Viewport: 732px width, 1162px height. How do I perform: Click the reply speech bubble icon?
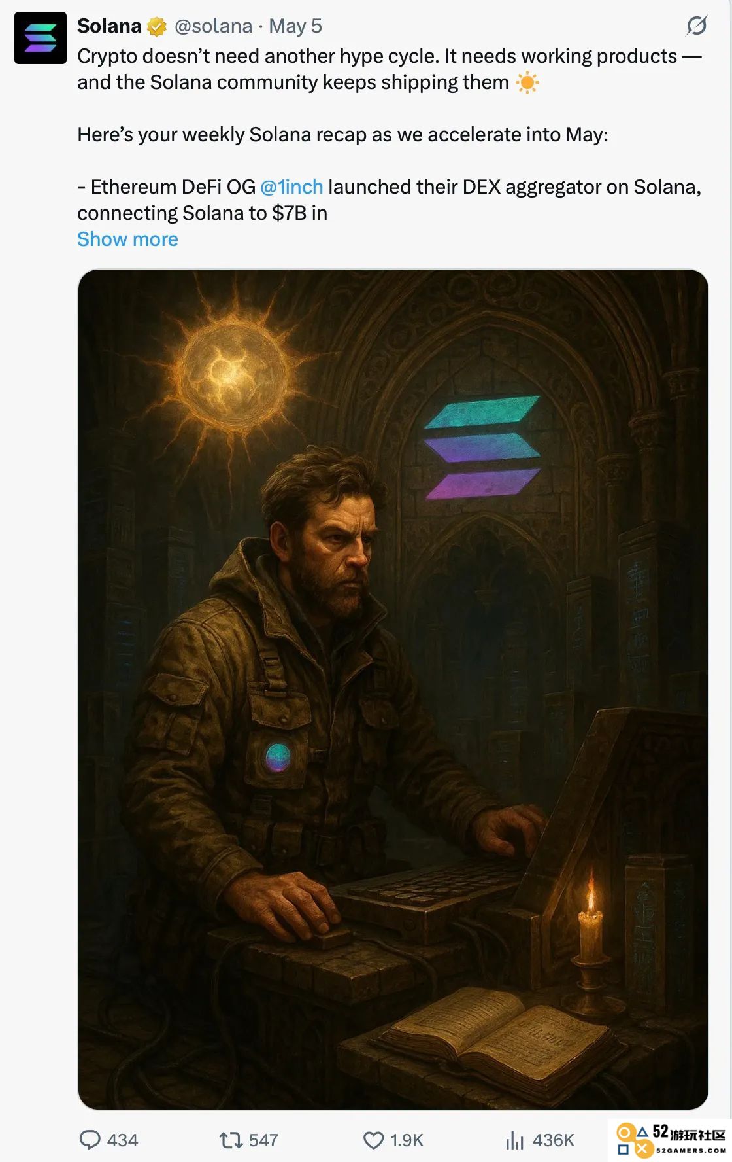tap(90, 1140)
